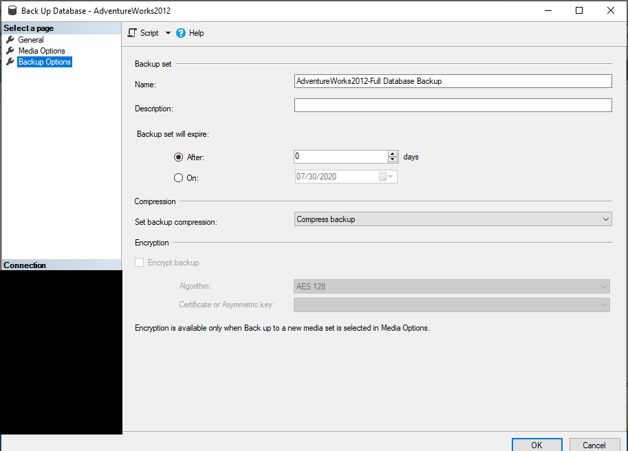
Task: Select the After expiry radio button
Action: [178, 157]
